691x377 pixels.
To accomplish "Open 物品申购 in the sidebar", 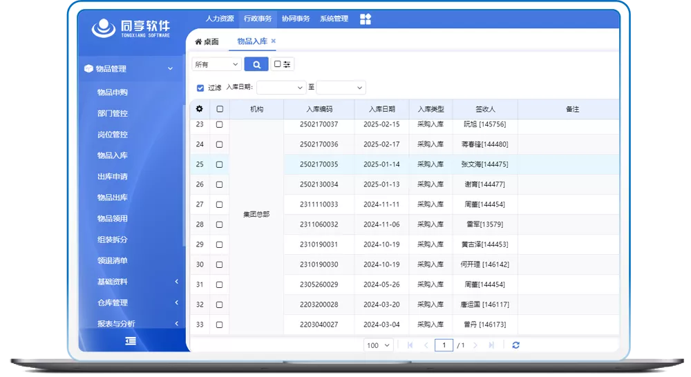I will coord(113,92).
